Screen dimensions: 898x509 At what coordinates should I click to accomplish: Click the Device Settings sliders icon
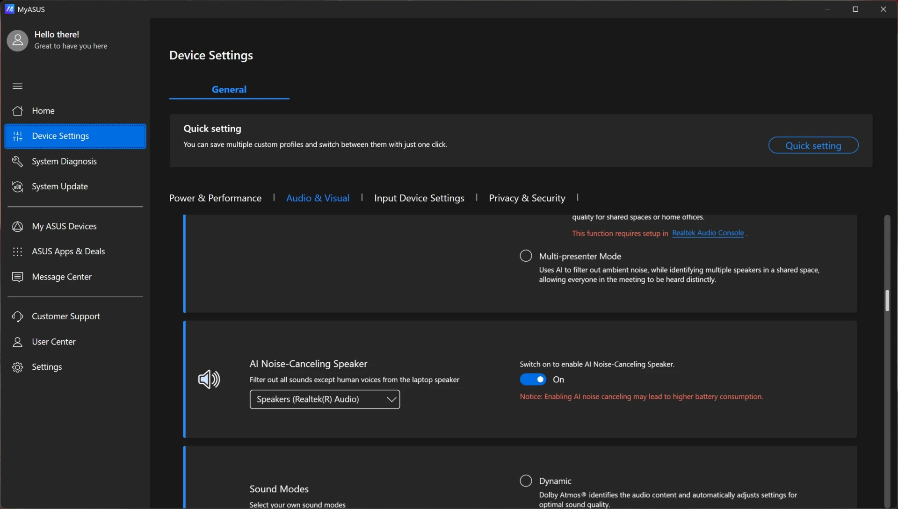[17, 136]
